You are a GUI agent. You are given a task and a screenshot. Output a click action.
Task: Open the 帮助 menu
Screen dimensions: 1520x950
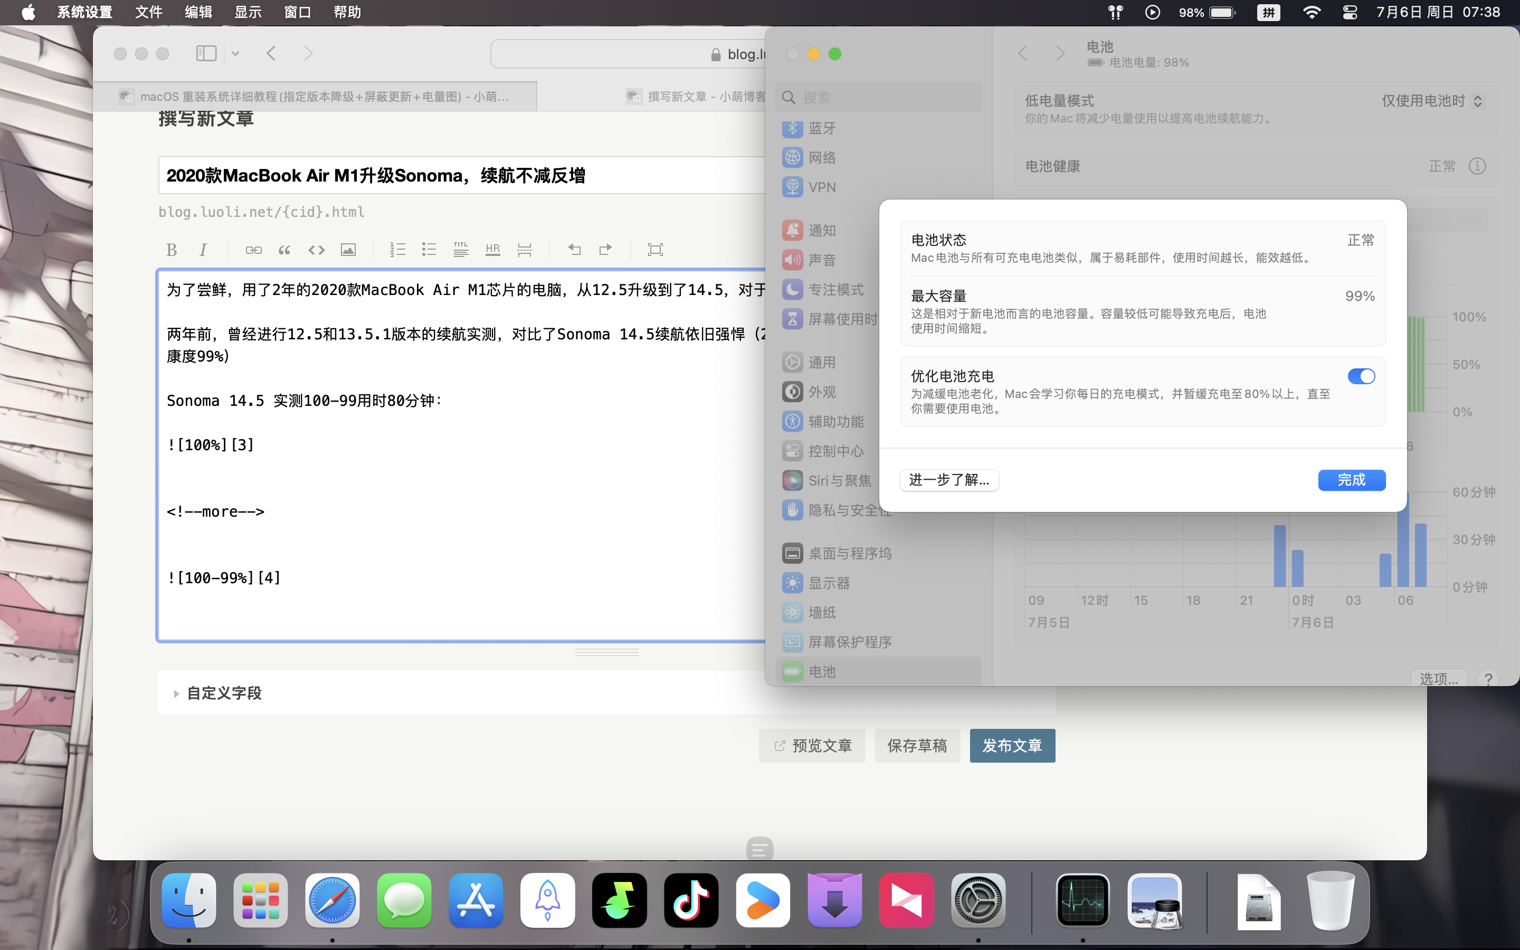point(347,13)
